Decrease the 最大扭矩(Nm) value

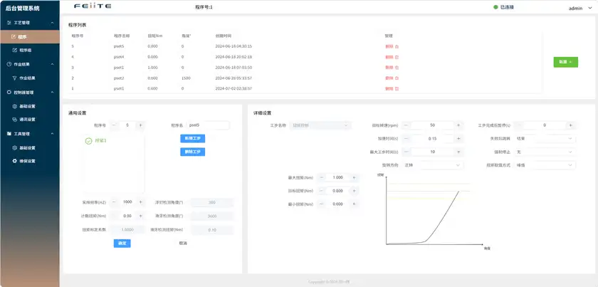[322, 177]
